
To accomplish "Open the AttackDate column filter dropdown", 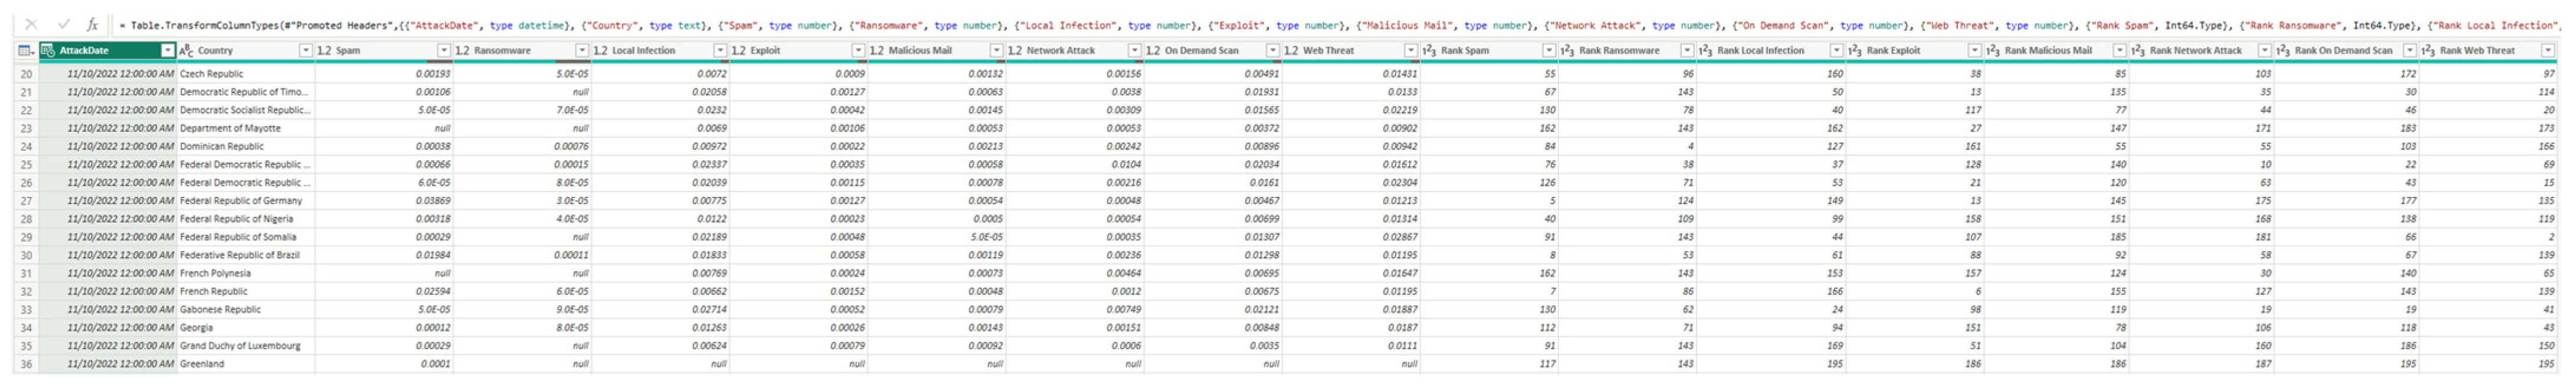I will coord(167,50).
